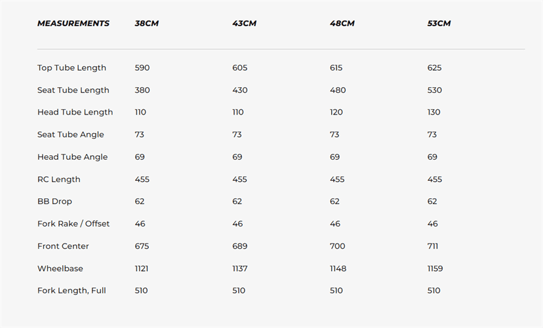Image resolution: width=543 pixels, height=328 pixels.
Task: Click the MEASUREMENTS column header
Action: (73, 24)
